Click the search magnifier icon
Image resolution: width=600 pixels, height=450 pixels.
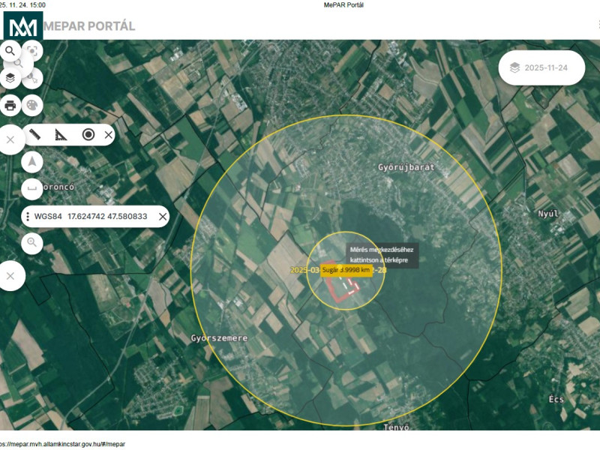10,51
